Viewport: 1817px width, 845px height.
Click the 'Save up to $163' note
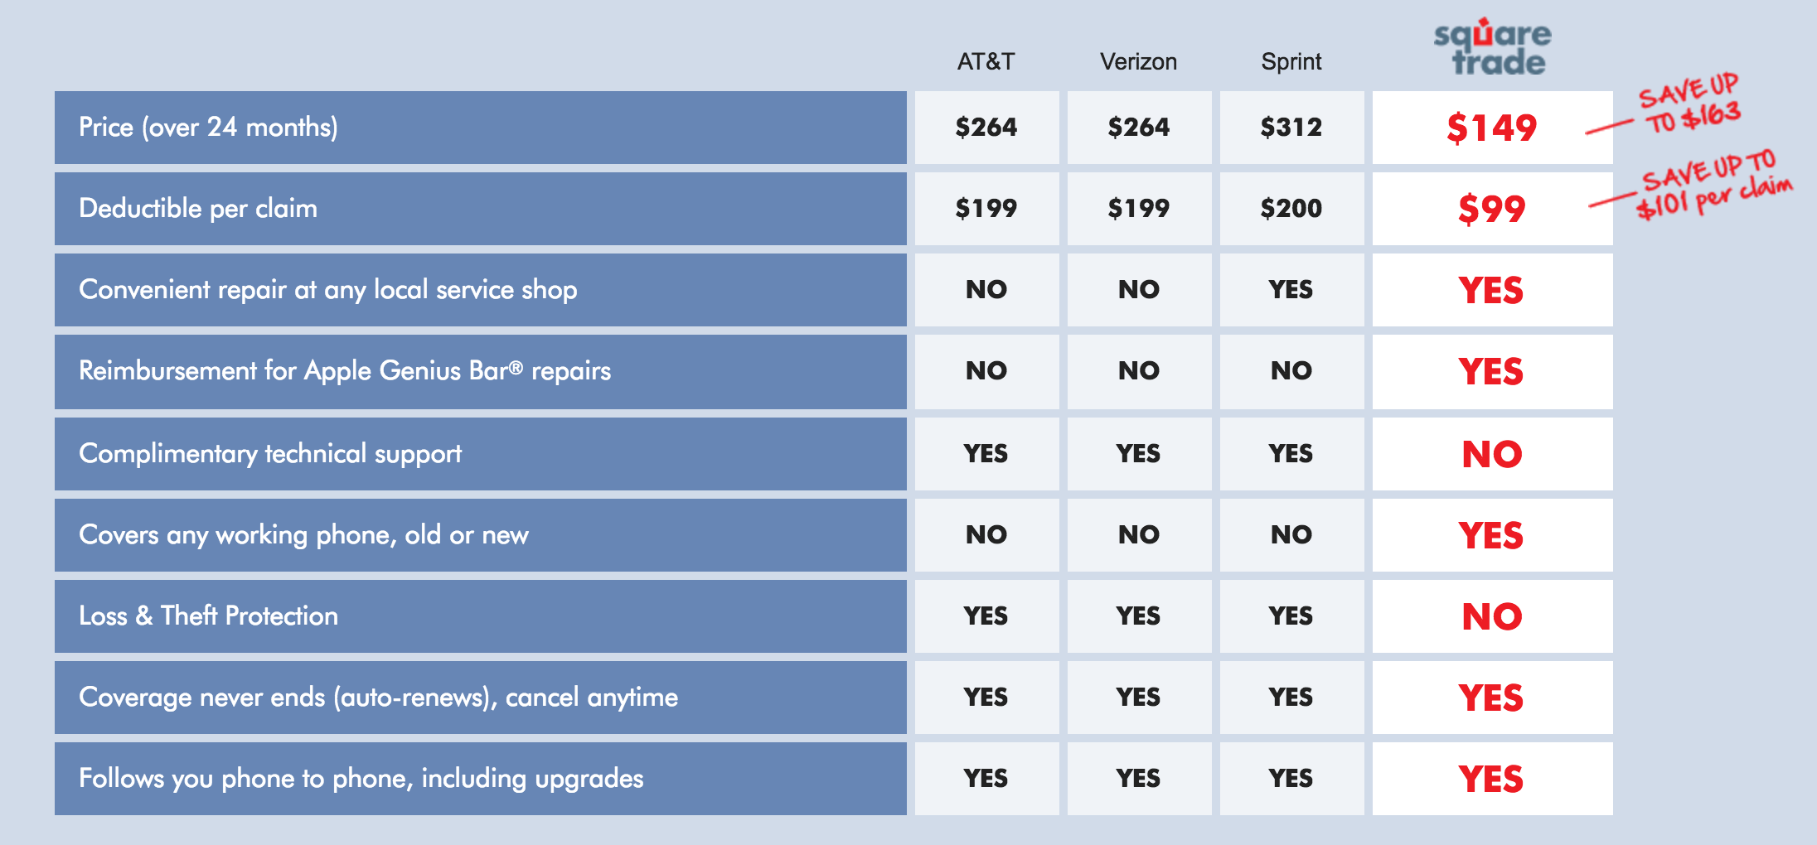tap(1689, 104)
